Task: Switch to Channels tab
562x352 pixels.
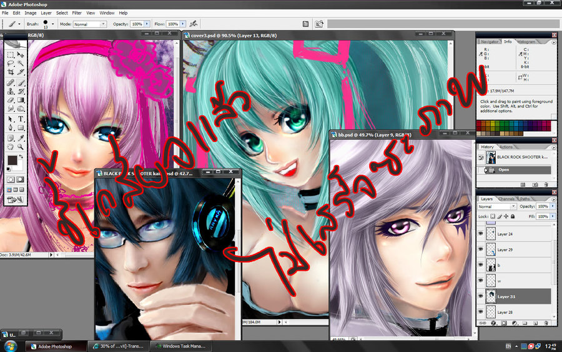Action: coord(506,199)
